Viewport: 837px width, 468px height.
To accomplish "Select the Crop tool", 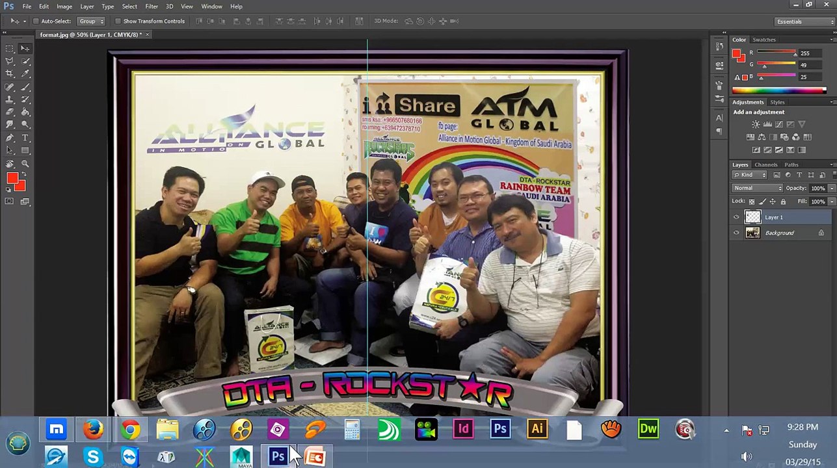I will 10,73.
